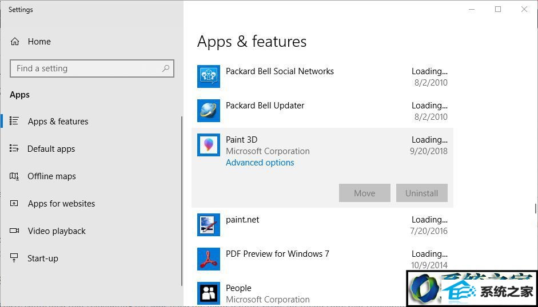Click the PDF Preview for Windows 7 icon
This screenshot has height=307, width=538.
click(x=209, y=260)
